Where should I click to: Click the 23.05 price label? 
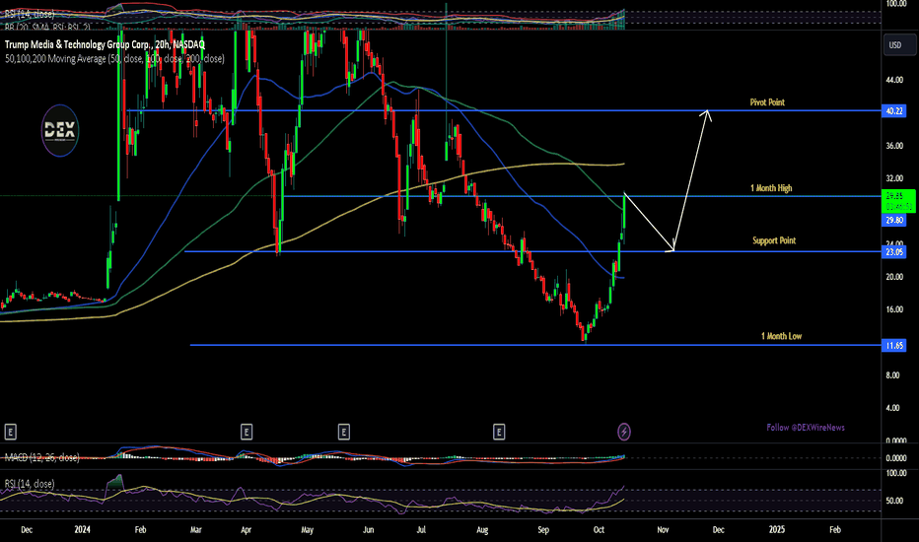[893, 252]
